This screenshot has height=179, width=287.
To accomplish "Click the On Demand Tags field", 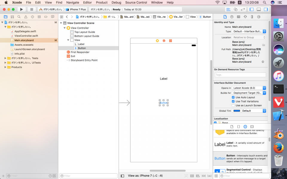I will pos(240,75).
